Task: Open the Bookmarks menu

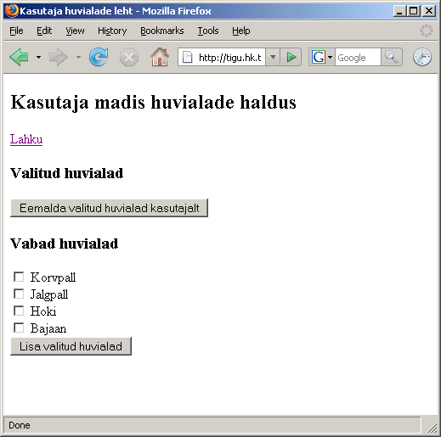Action: 162,31
